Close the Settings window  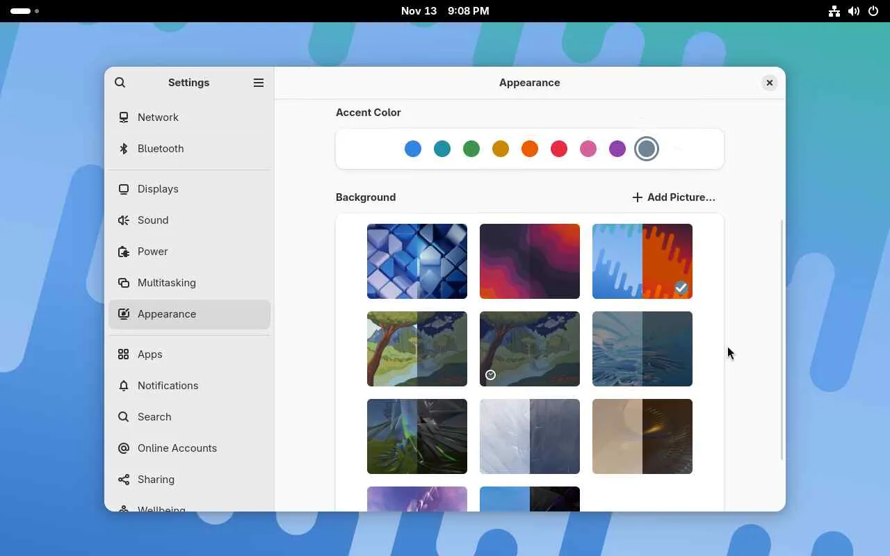tap(770, 83)
